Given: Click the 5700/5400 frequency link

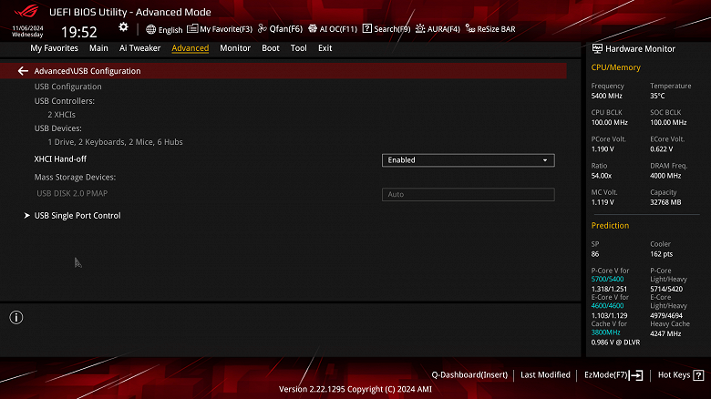Looking at the screenshot, I should click(x=607, y=280).
